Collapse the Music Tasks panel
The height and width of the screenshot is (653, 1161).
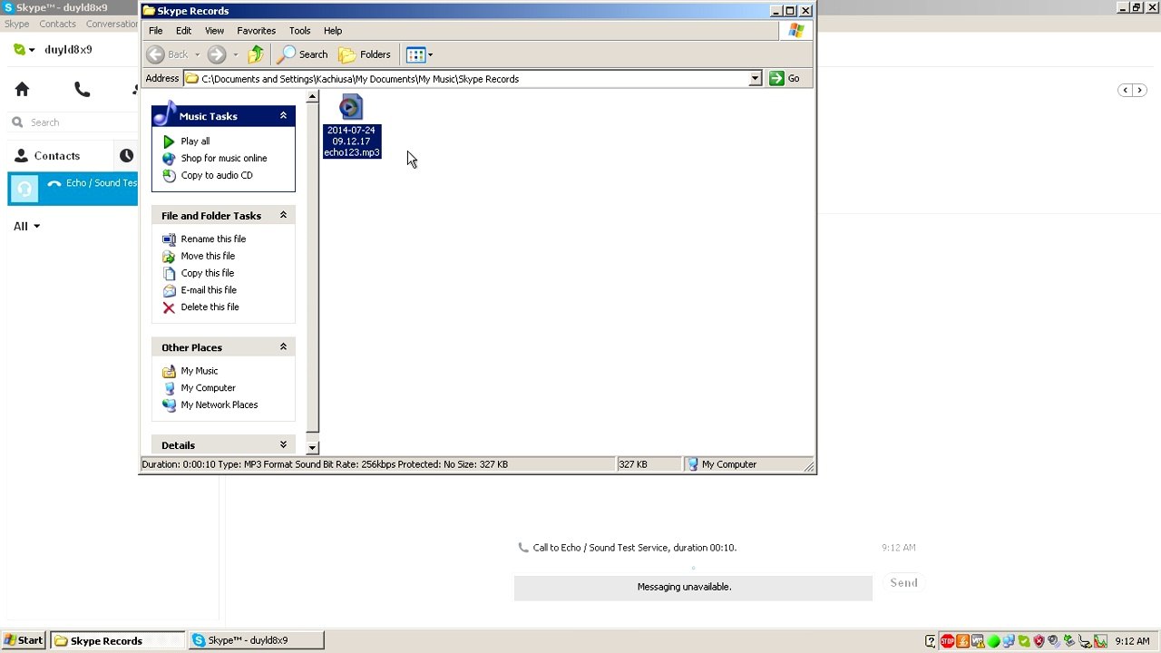click(x=283, y=116)
